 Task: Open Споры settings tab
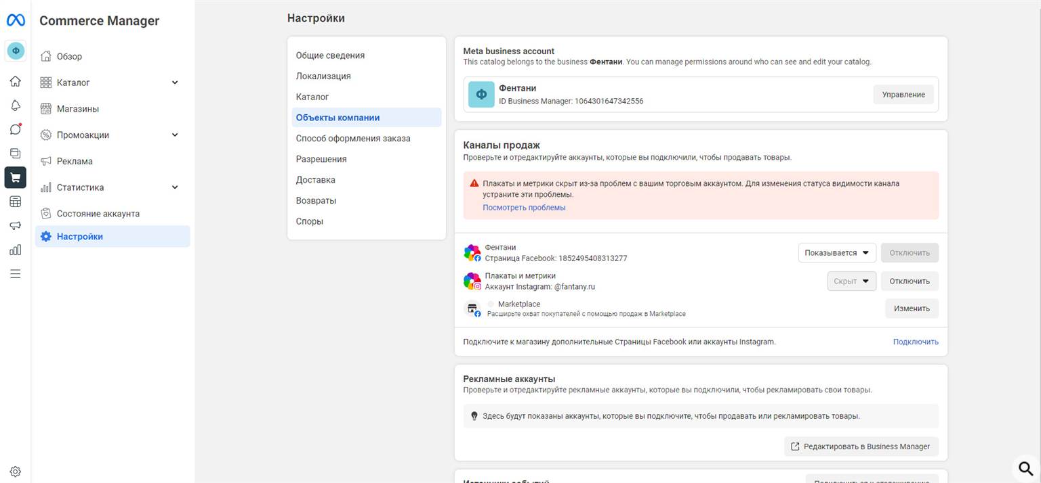[367, 221]
